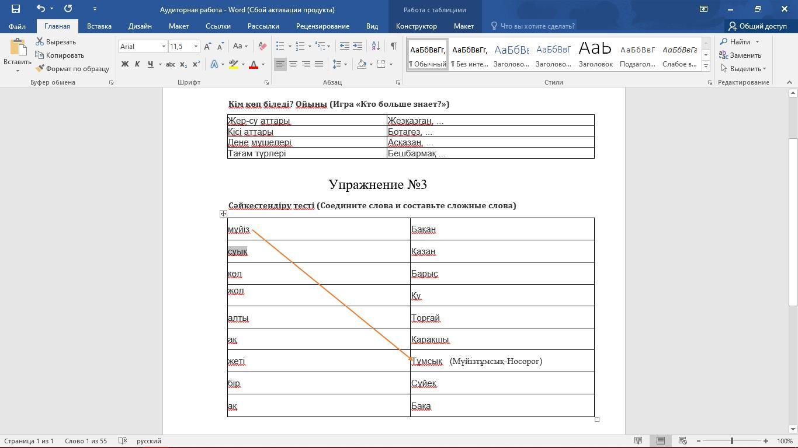Switch to the Ссылки tab
This screenshot has width=798, height=448.
tap(218, 26)
